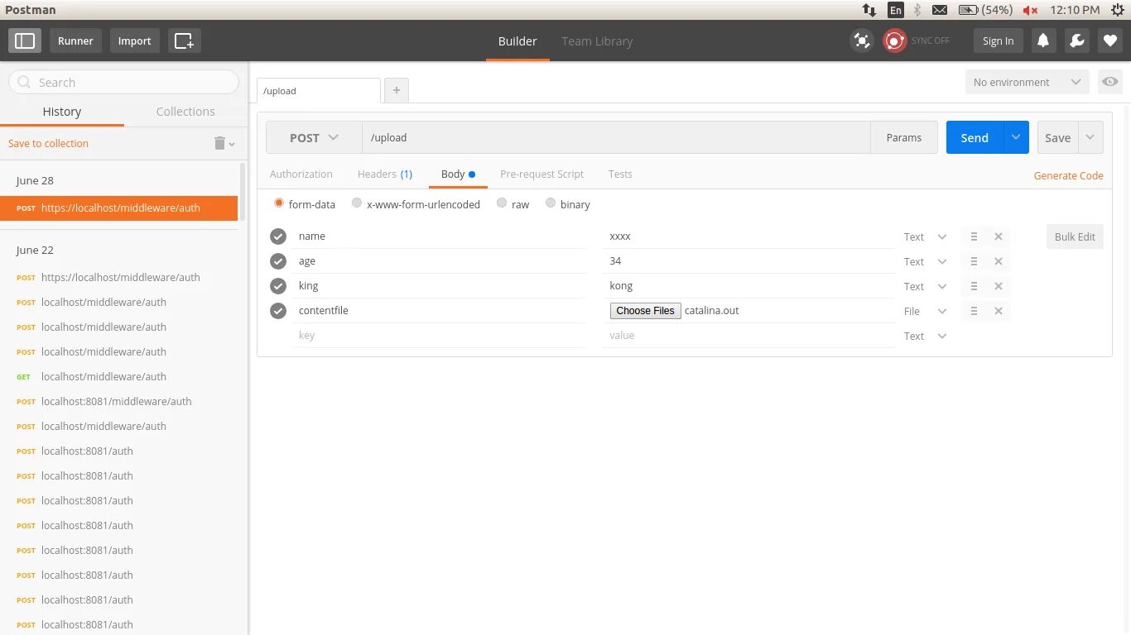Click the network arrows icon in system tray
The image size is (1131, 635).
pyautogui.click(x=869, y=10)
